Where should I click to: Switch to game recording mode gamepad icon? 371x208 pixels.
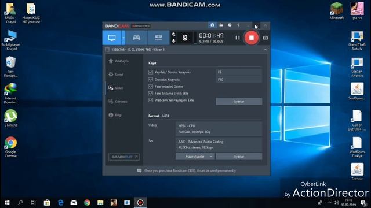tap(137, 38)
